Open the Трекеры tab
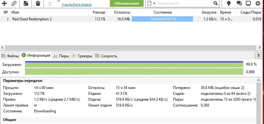The width and height of the screenshot is (264, 124). 82,56
